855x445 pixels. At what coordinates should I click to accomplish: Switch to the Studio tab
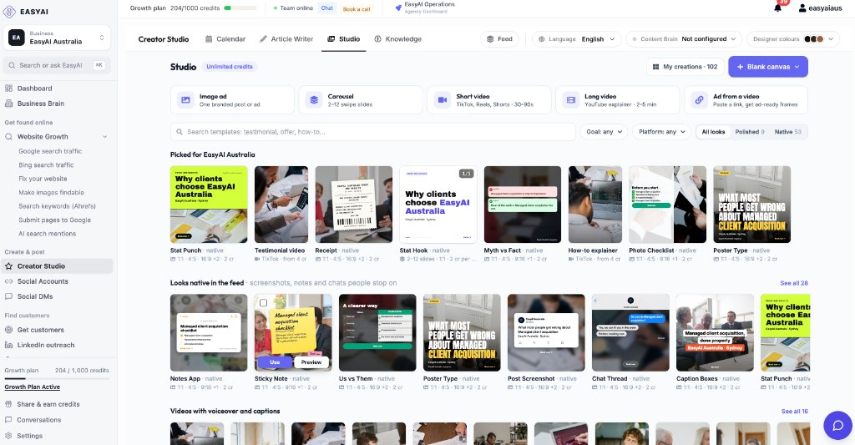[x=343, y=39]
